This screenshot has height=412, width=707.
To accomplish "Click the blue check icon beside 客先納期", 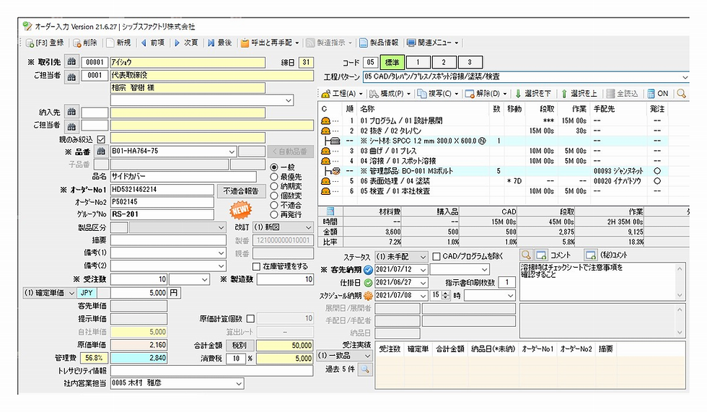I will coord(368,270).
